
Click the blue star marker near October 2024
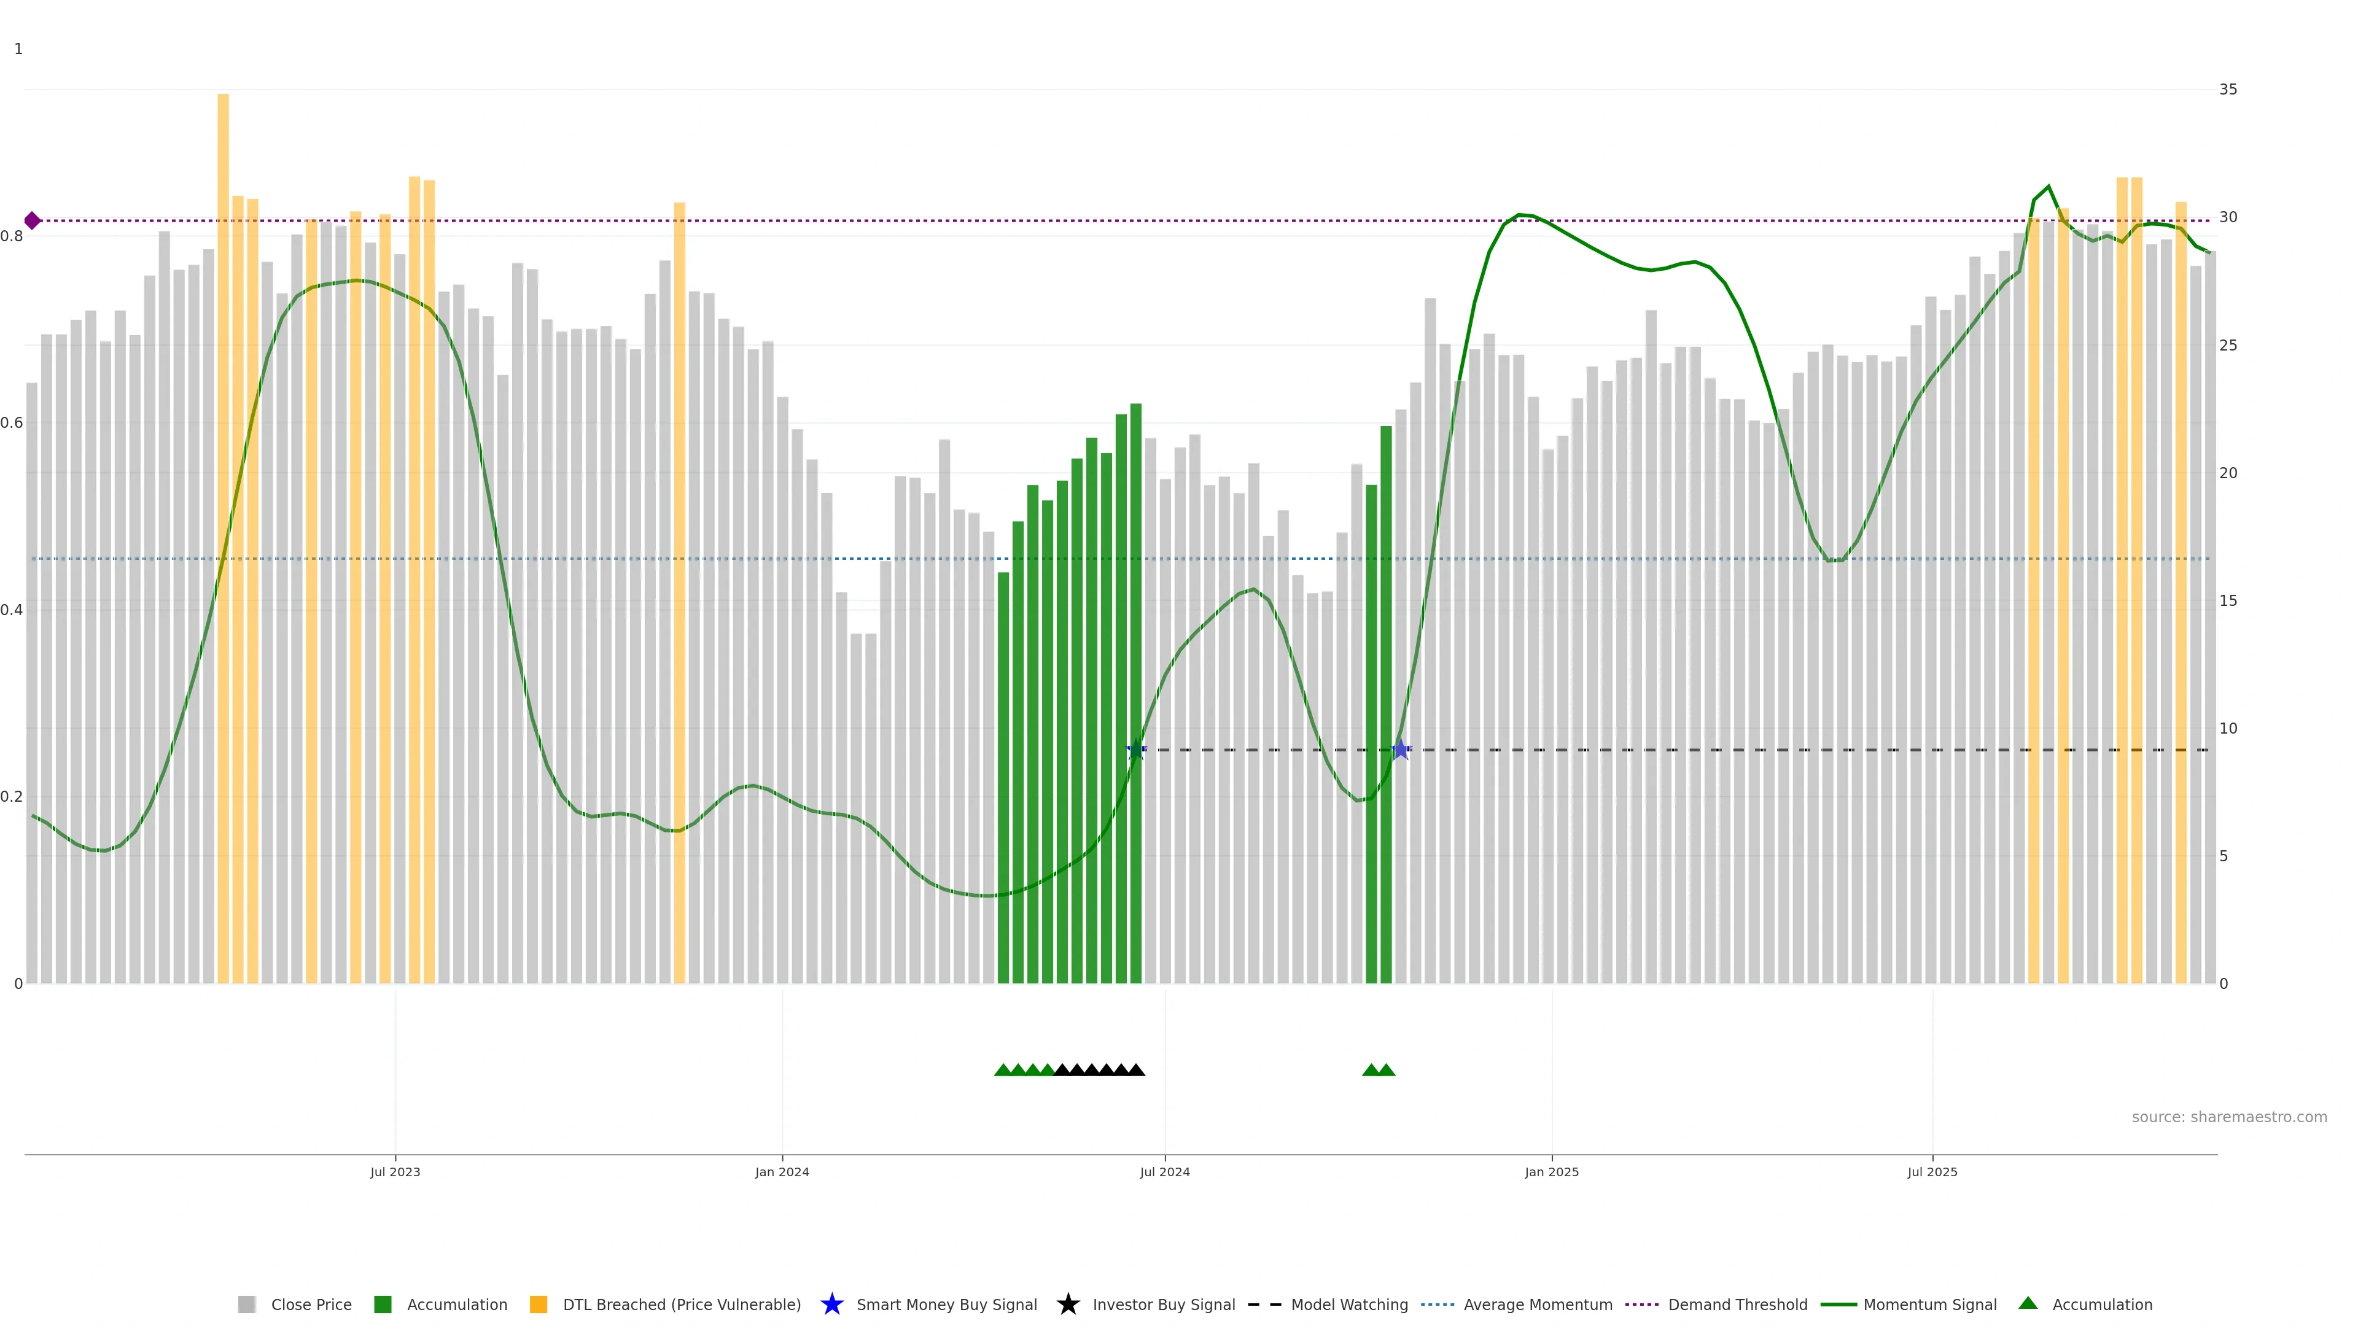(1399, 750)
